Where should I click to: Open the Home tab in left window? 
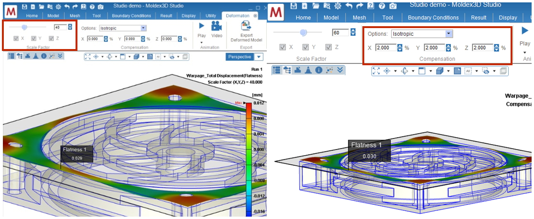[x=32, y=16]
